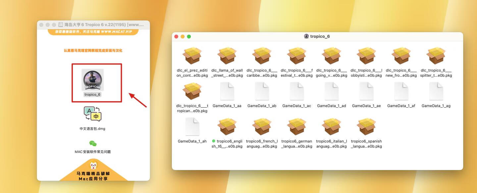Viewport: 477px width, 193px height.
Task: Select the GameData_1_ah file
Action: coord(192,126)
